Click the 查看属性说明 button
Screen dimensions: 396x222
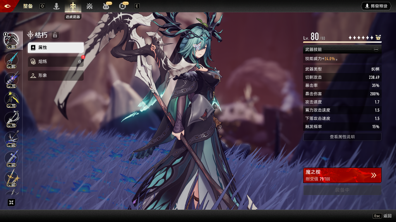click(x=342, y=137)
